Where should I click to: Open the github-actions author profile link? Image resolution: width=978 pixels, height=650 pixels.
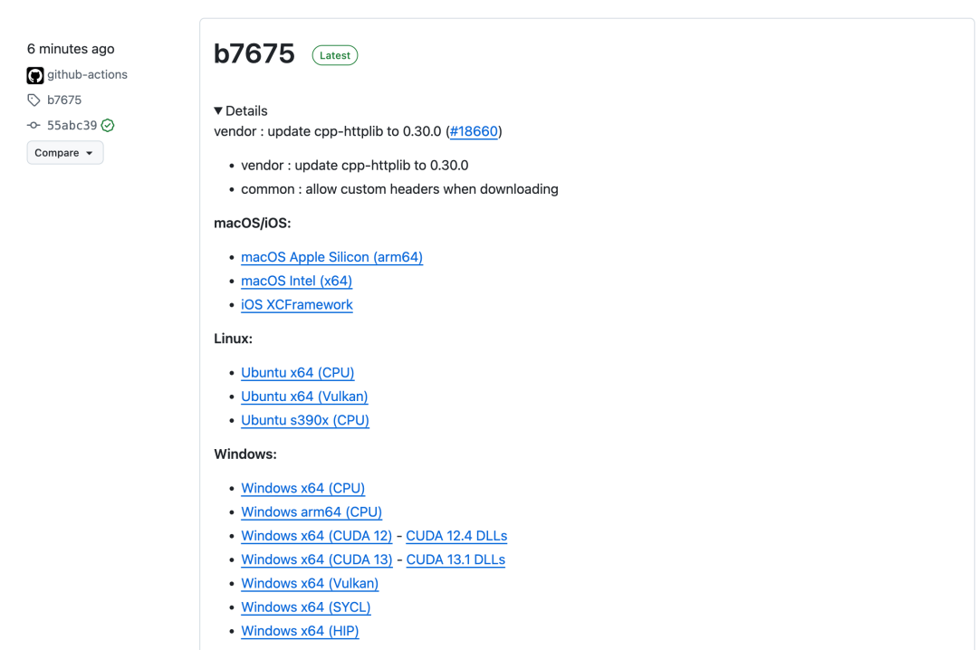coord(87,75)
